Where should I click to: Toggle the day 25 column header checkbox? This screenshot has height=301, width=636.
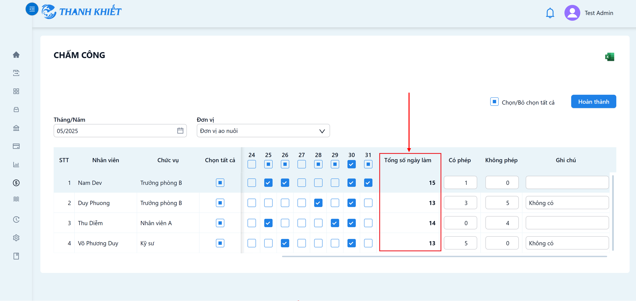coord(268,164)
